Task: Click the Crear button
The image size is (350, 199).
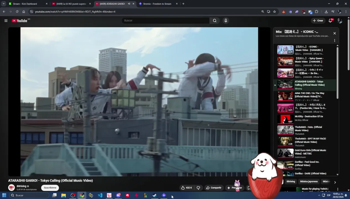Action: (x=318, y=20)
